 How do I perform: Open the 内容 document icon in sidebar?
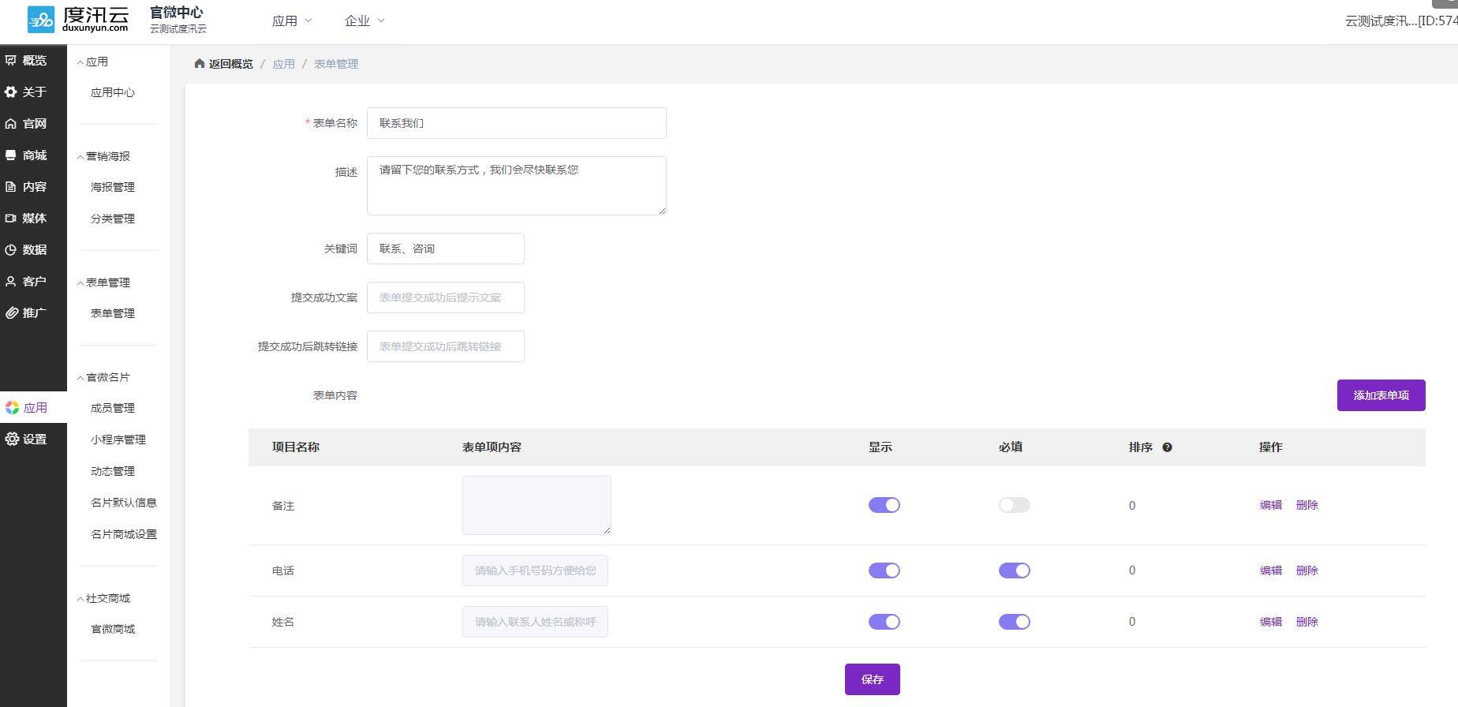[11, 186]
